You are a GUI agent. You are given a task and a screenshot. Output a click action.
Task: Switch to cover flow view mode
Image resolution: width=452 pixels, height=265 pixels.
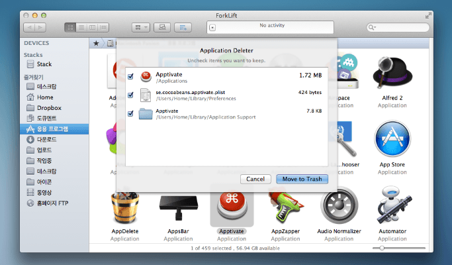103,28
